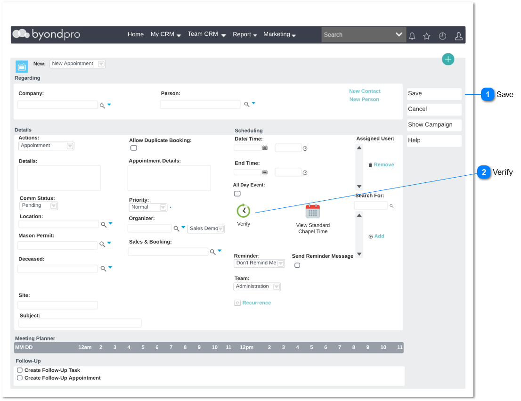Open the New Appointment dropdown
The height and width of the screenshot is (401, 521).
click(x=77, y=64)
